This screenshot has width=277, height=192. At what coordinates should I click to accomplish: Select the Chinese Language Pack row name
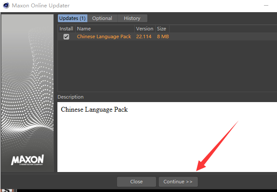[104, 36]
